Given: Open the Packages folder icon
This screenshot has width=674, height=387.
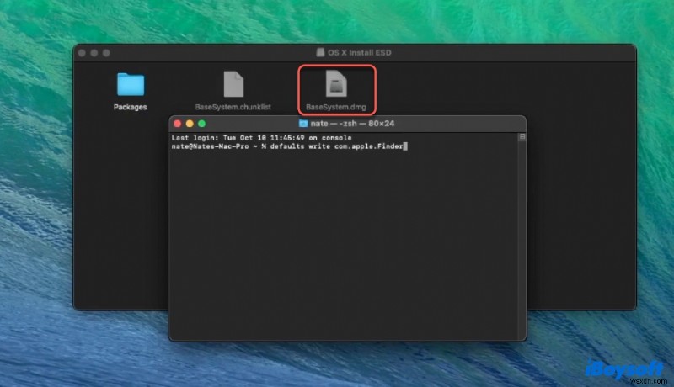Looking at the screenshot, I should 131,84.
